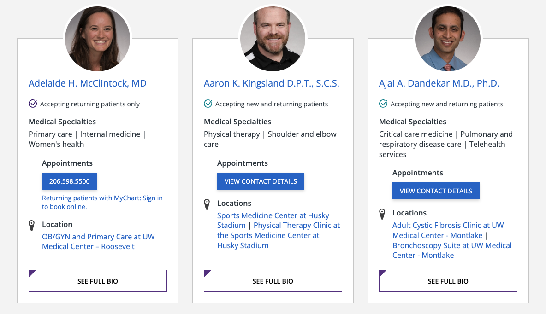The width and height of the screenshot is (546, 314).
Task: Click location pin icon on Dandekar's card
Action: pos(382,214)
